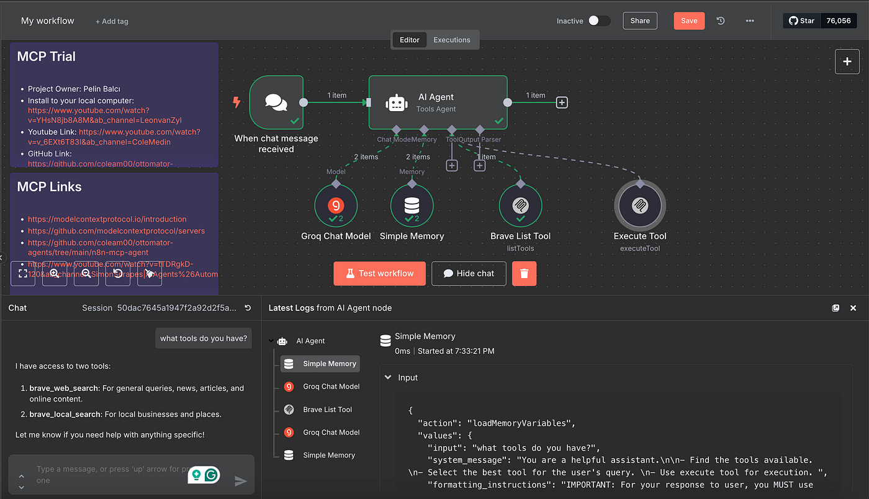Switch to the Executions tab
This screenshot has width=869, height=499.
(451, 40)
